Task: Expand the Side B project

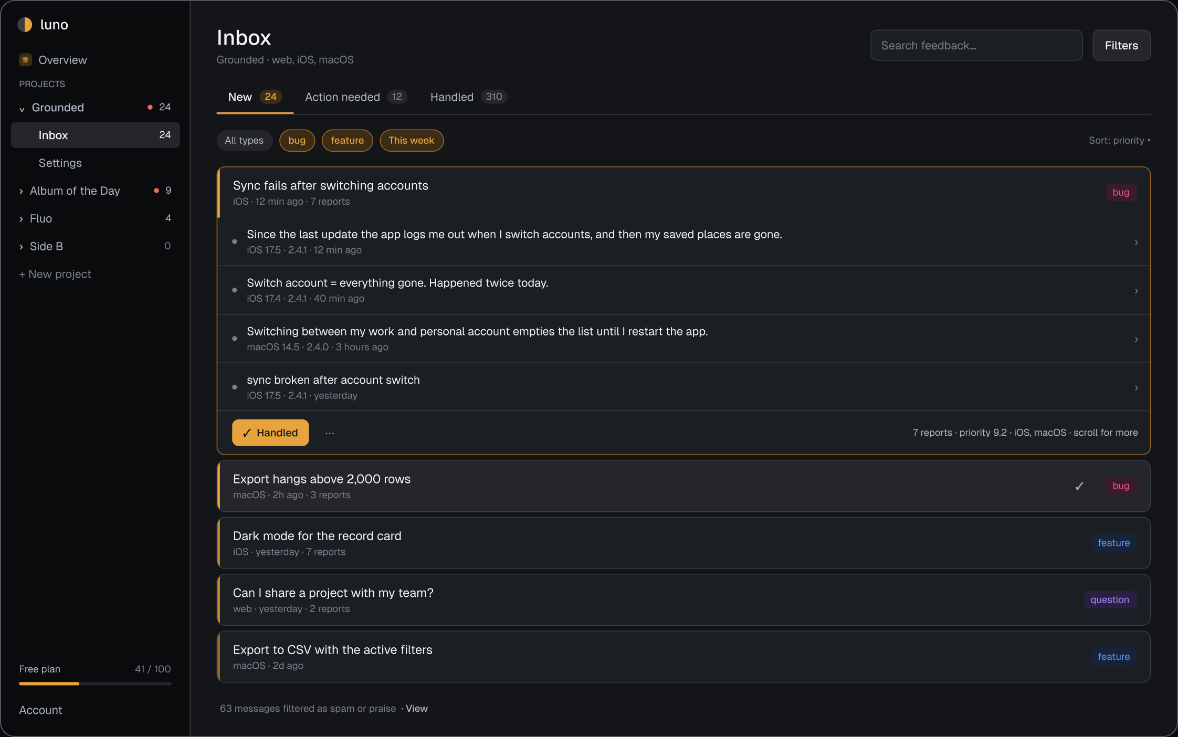Action: click(x=21, y=247)
